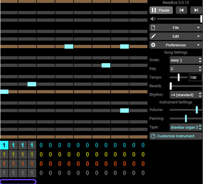This screenshot has width=203, height=184.
Task: Expand the Scale dropdown
Action: 186,60
